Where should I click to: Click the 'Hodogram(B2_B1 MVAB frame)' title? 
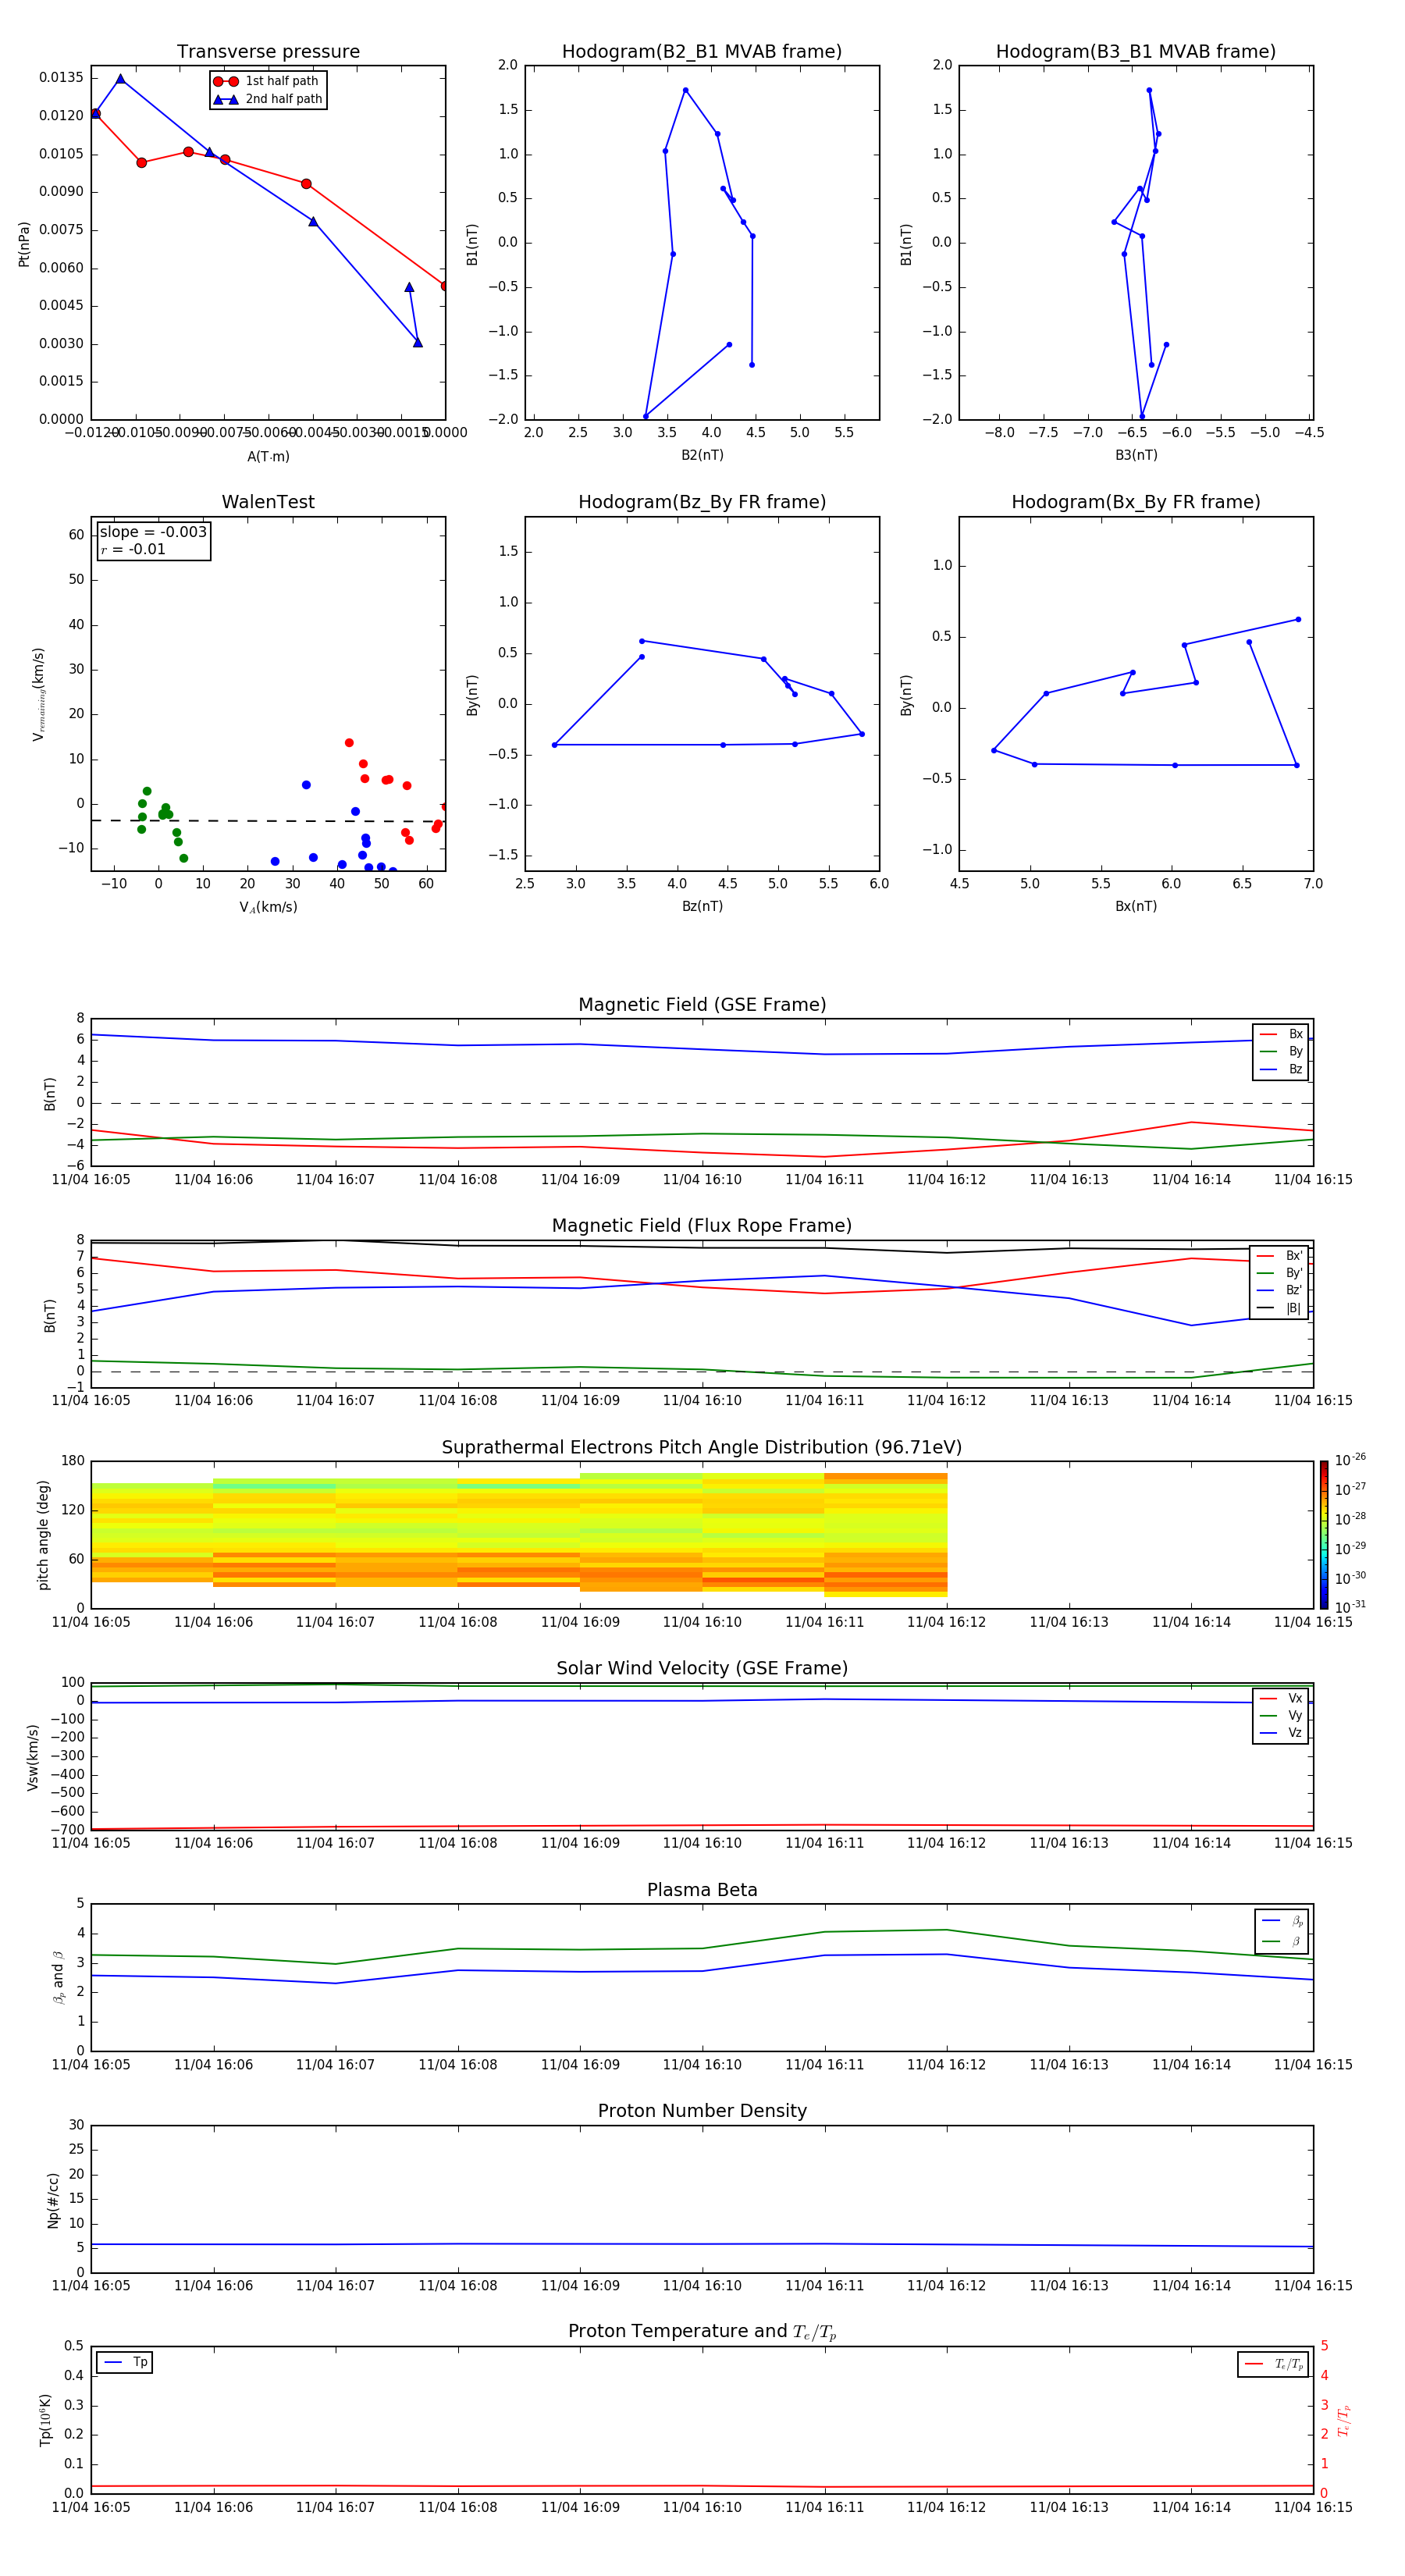(x=702, y=52)
